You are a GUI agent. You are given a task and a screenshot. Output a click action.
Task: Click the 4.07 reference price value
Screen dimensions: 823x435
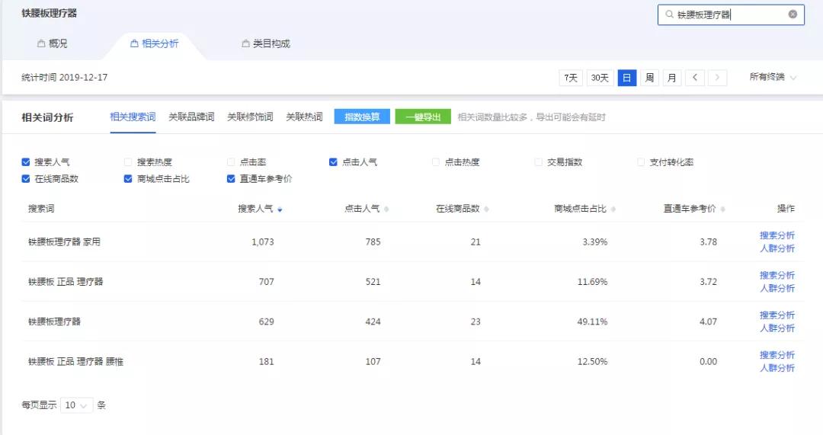coord(708,321)
